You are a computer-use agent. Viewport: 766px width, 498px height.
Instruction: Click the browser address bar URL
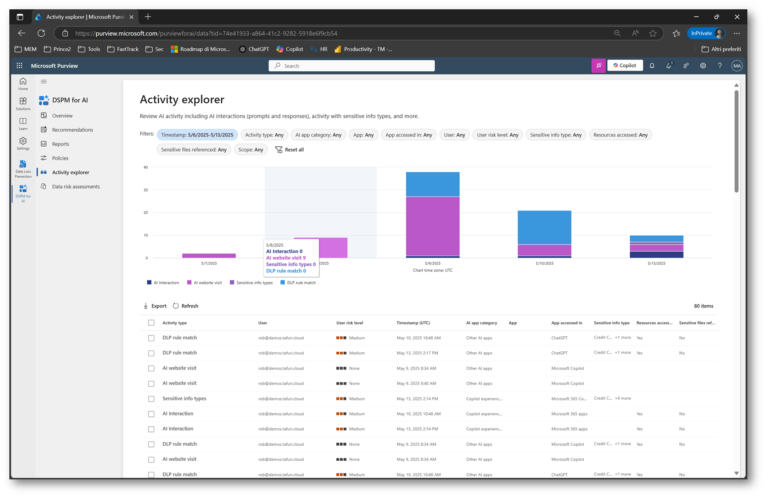pyautogui.click(x=206, y=33)
